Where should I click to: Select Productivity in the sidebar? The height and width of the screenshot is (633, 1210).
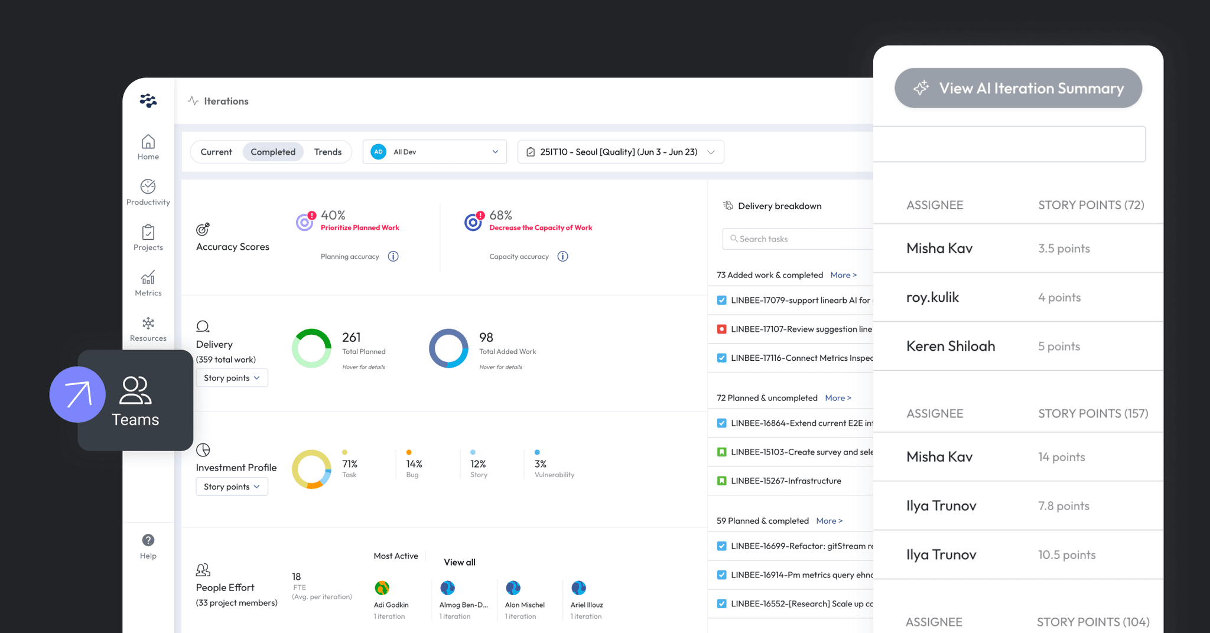point(148,191)
